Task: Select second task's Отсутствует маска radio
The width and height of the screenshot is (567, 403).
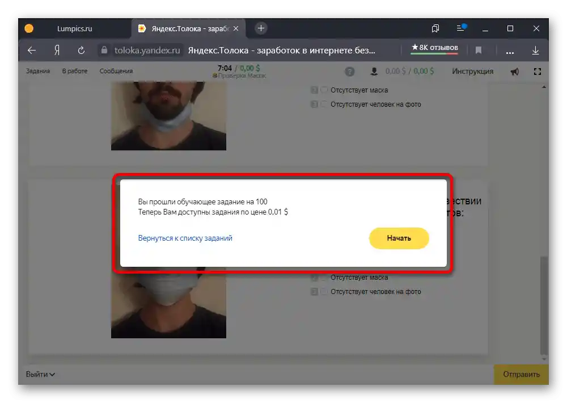Action: tap(324, 278)
